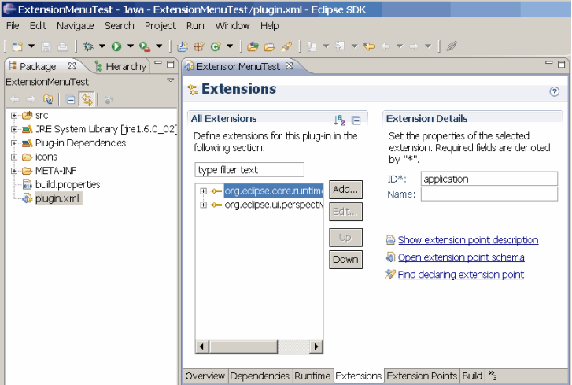Open the Extensions help question mark icon
The height and width of the screenshot is (385, 572).
pos(554,91)
